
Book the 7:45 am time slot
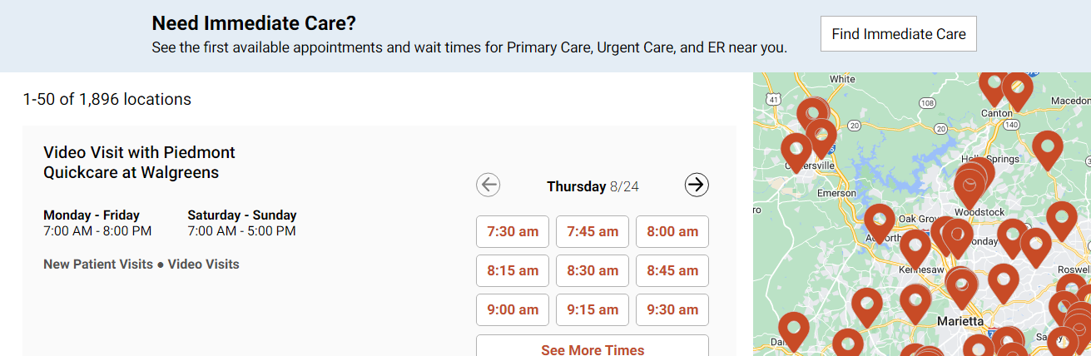[593, 231]
